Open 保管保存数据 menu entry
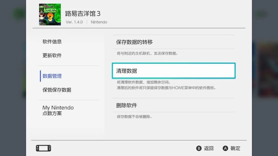 57,90
